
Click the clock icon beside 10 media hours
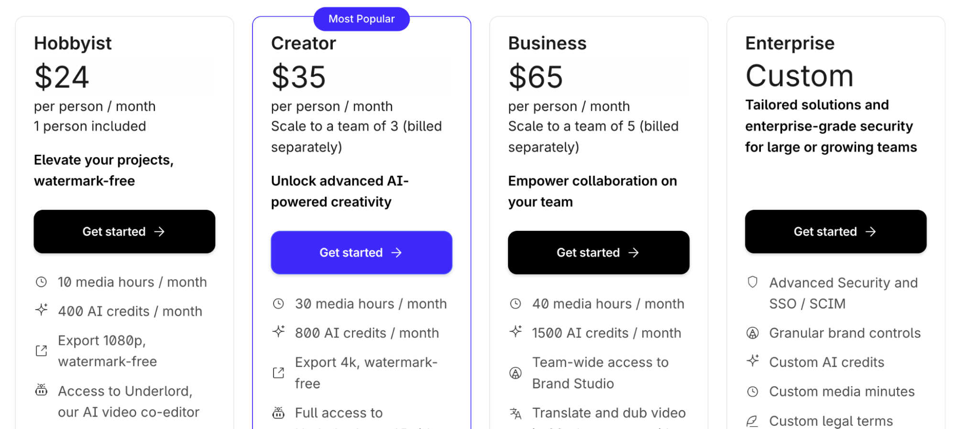(x=42, y=282)
